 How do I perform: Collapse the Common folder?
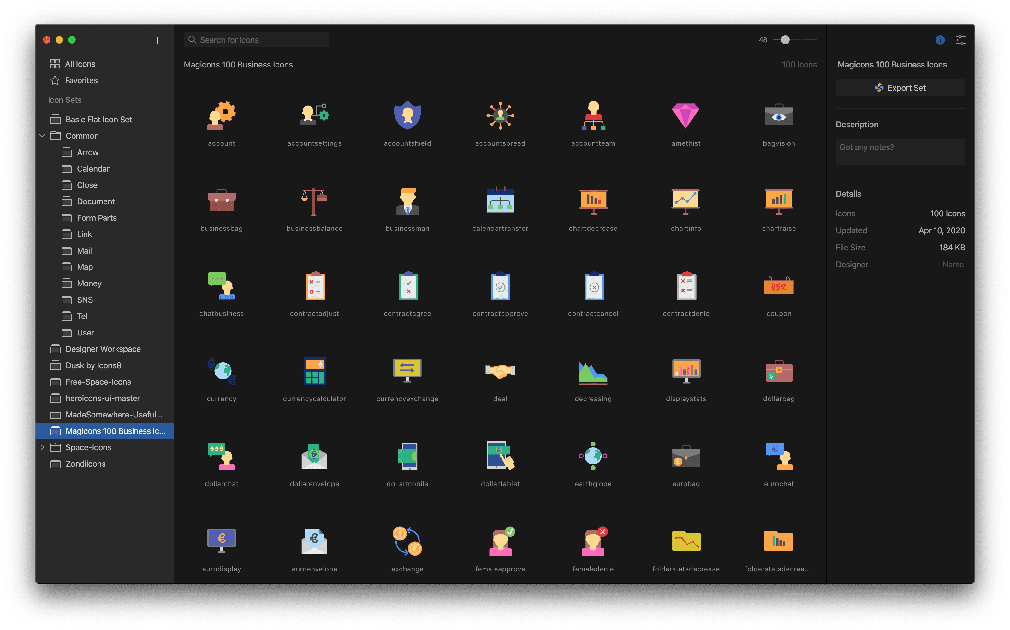coord(43,136)
